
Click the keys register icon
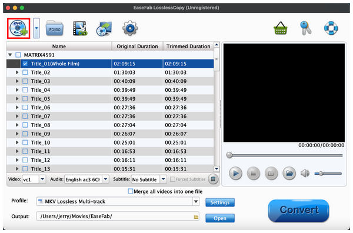(x=306, y=28)
